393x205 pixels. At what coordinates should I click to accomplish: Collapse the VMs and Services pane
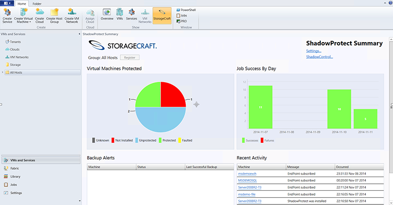coord(79,34)
